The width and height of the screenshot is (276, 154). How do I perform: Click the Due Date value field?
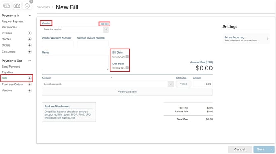coord(119,68)
